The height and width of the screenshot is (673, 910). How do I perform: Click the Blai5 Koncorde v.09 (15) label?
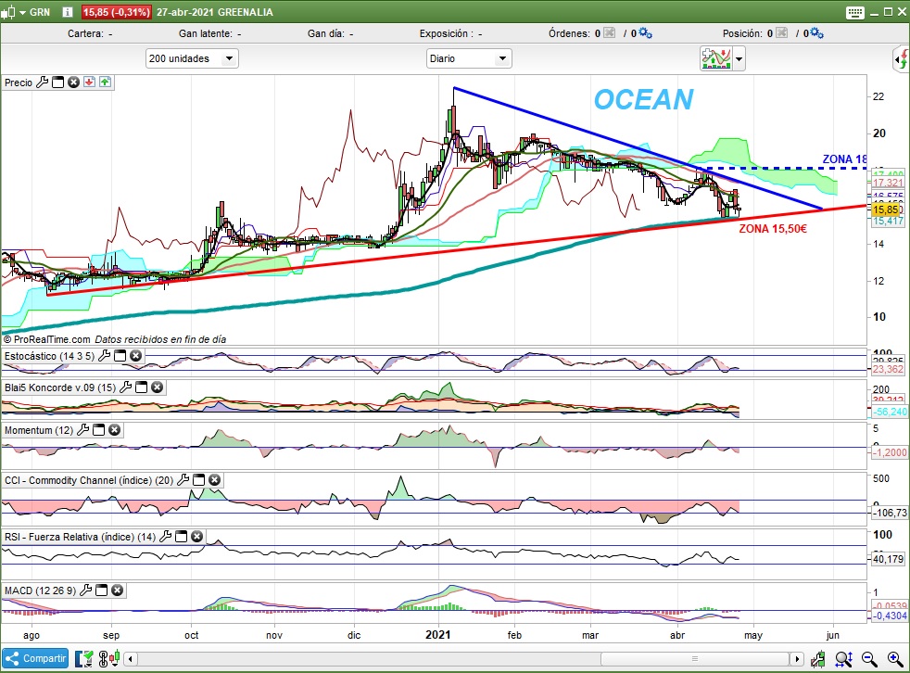[x=60, y=387]
